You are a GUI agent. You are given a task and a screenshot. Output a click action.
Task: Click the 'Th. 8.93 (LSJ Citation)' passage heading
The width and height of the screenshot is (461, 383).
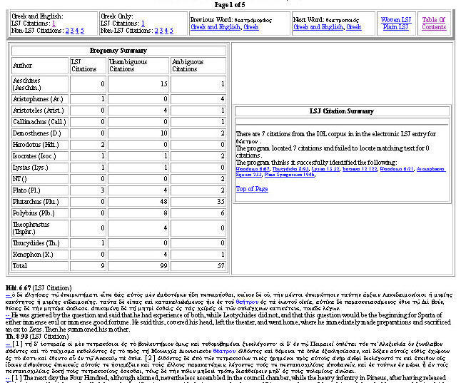pos(37,337)
